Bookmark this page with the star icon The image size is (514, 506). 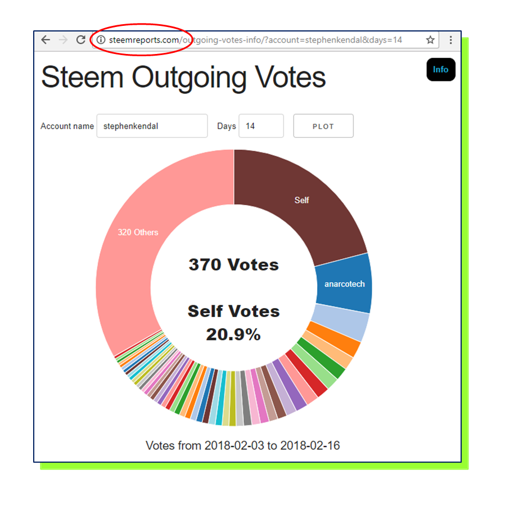pos(430,40)
